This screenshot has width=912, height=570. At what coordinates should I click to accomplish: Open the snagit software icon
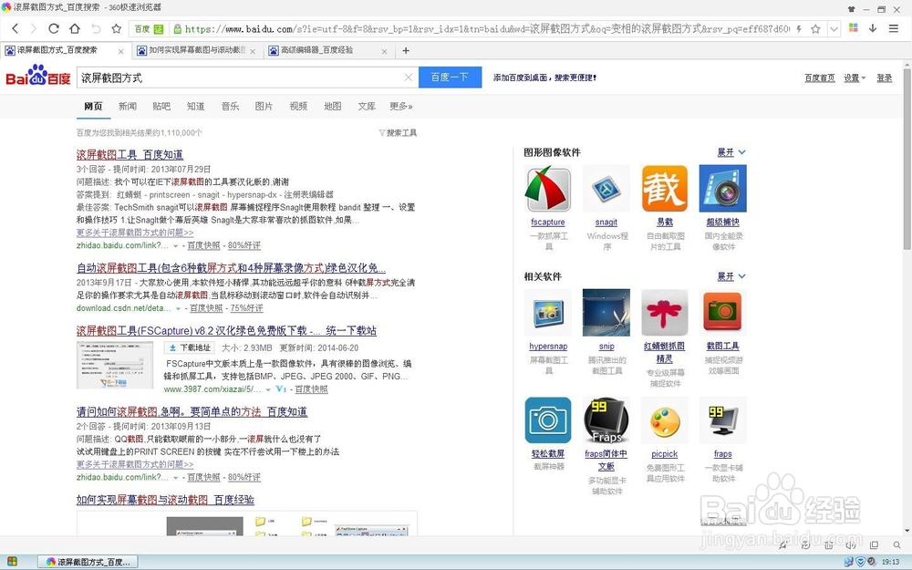(606, 189)
